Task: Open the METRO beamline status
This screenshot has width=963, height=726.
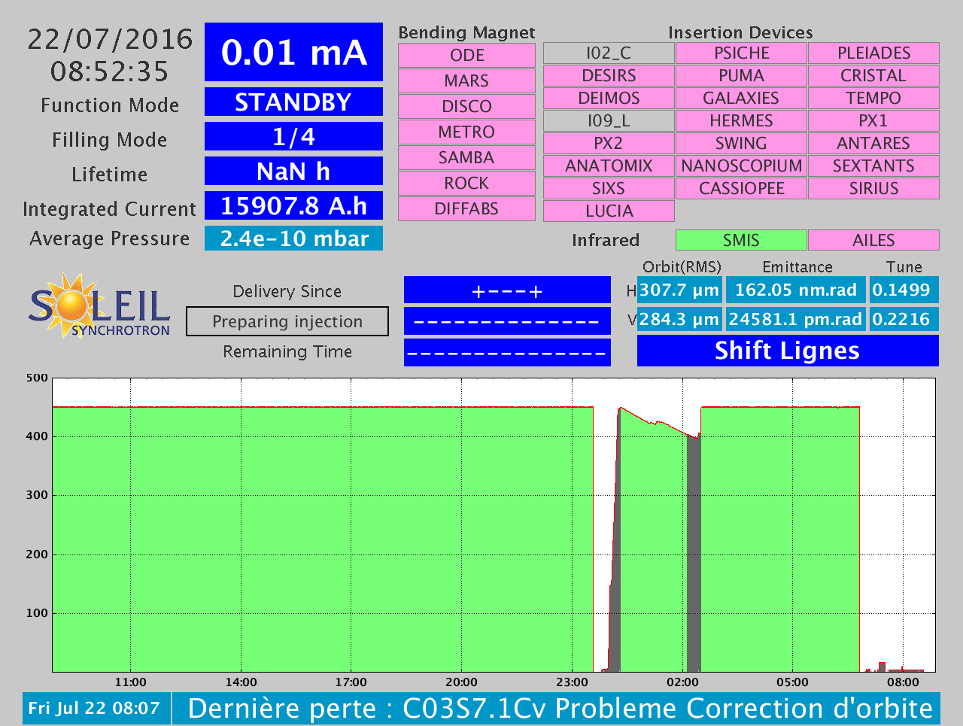Action: [x=466, y=132]
